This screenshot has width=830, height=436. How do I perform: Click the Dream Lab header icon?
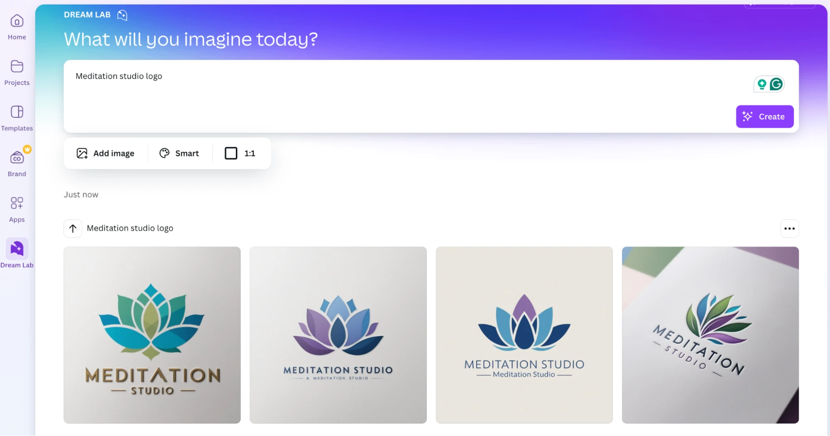(122, 15)
